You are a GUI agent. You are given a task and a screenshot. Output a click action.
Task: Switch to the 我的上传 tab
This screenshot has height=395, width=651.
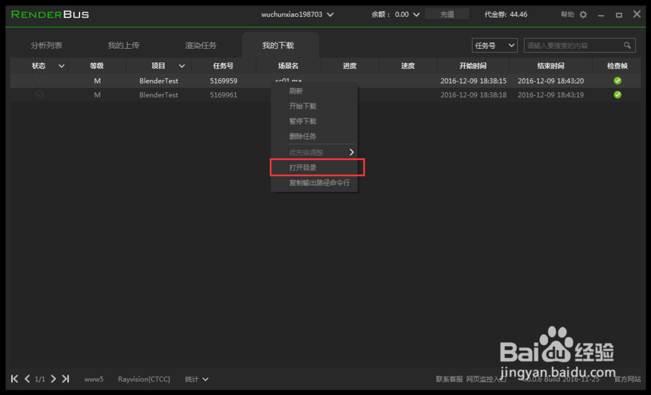(124, 45)
